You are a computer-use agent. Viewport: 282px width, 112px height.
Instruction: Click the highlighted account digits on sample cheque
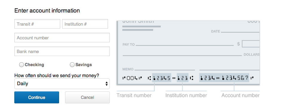click(224, 78)
